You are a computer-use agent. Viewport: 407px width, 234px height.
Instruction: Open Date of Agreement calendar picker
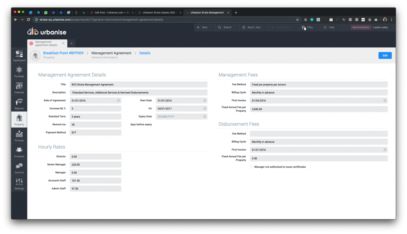[x=118, y=101]
